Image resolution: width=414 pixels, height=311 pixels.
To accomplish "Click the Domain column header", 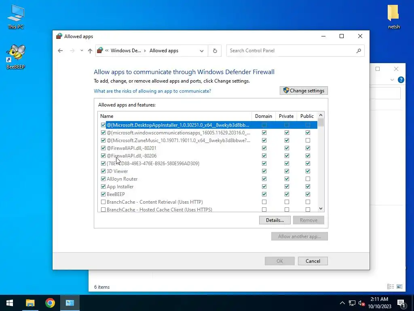I will coord(264,116).
